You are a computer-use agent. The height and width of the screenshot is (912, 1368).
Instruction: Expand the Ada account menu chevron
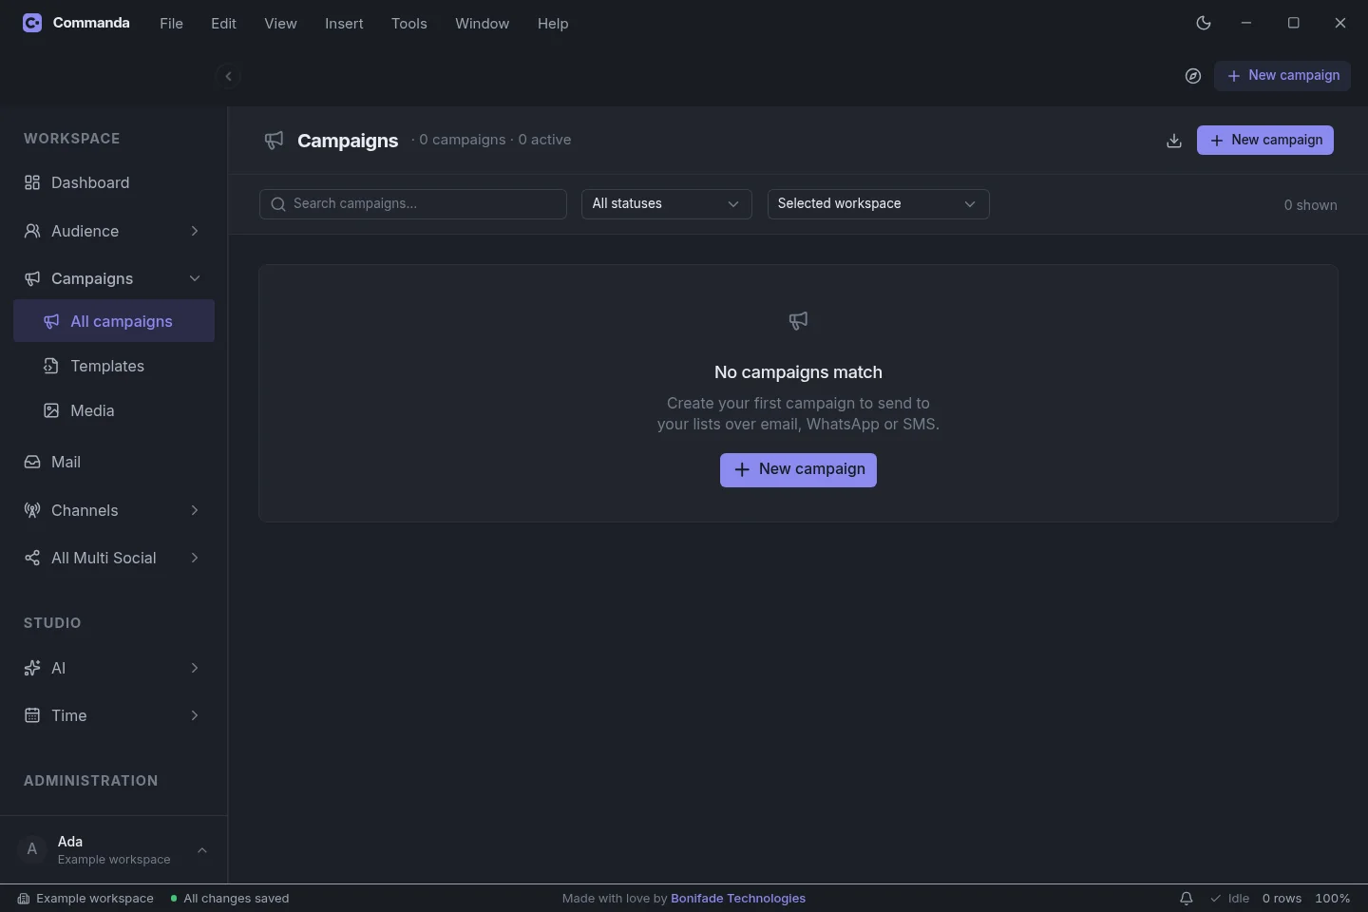point(202,850)
